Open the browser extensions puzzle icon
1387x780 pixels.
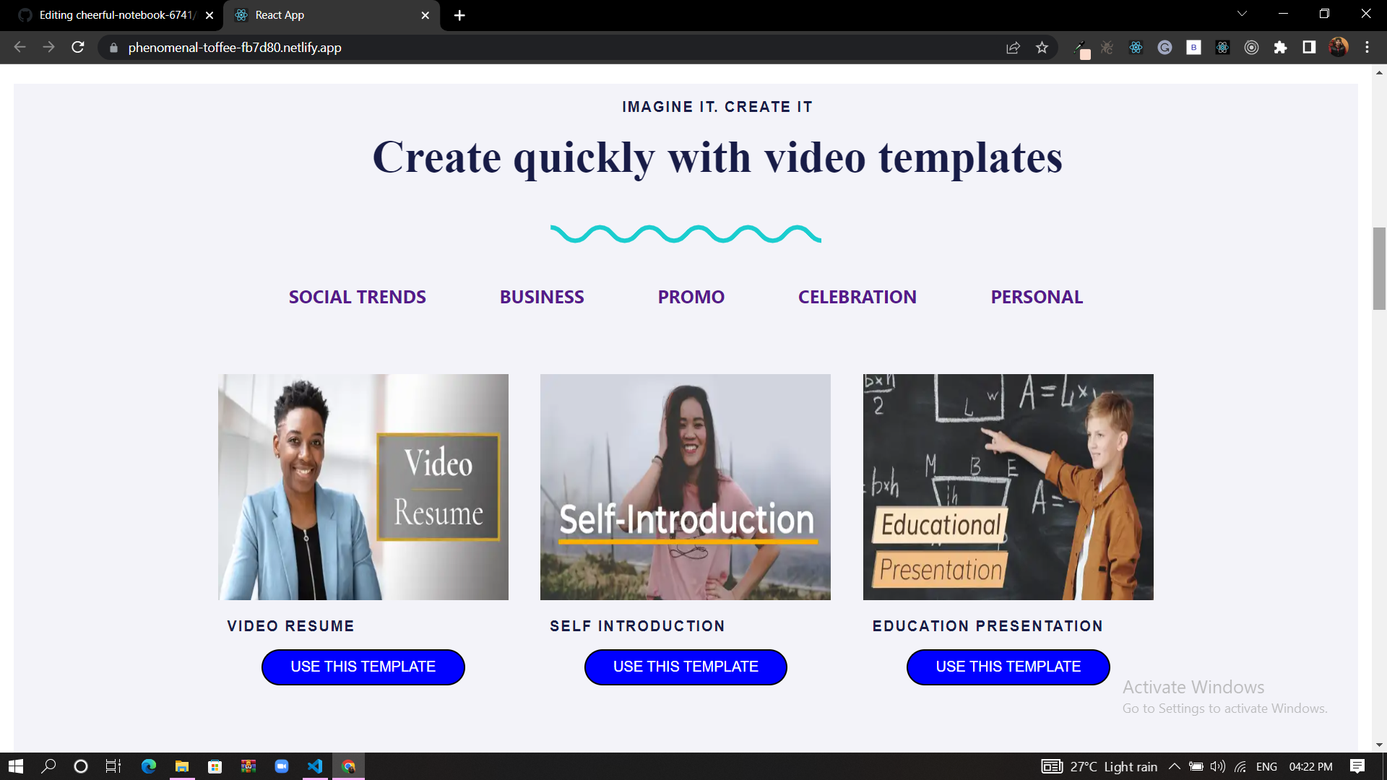(x=1282, y=48)
